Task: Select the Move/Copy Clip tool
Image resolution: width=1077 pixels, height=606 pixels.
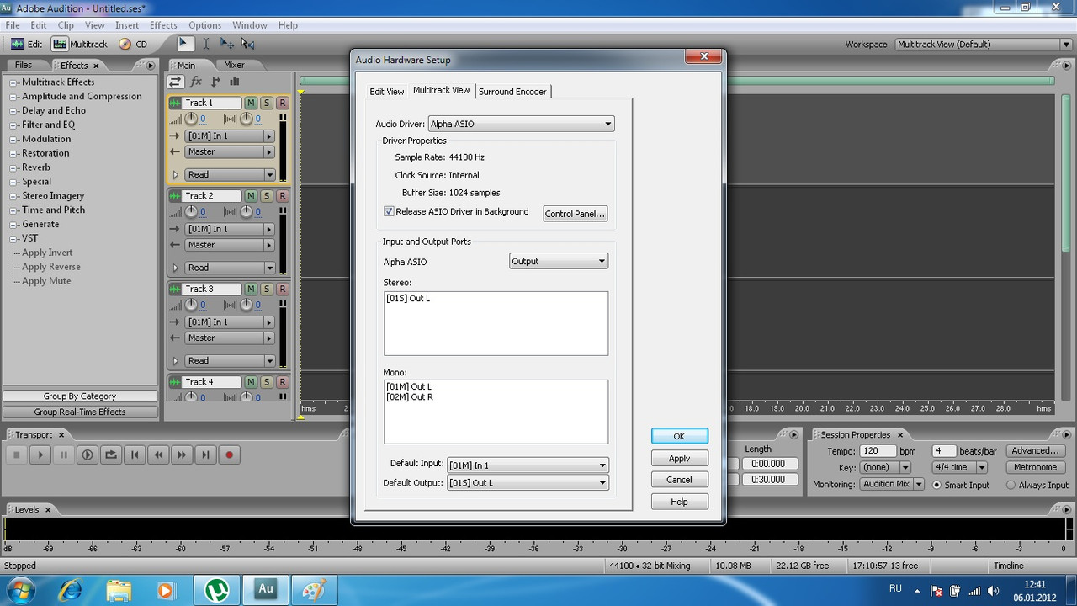Action: click(x=226, y=44)
